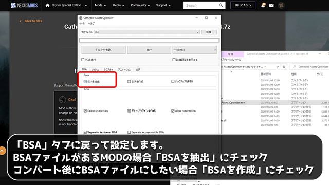Expand the Skyrim Special Edition game dropdown
This screenshot has width=329, height=185.
[x=86, y=6]
